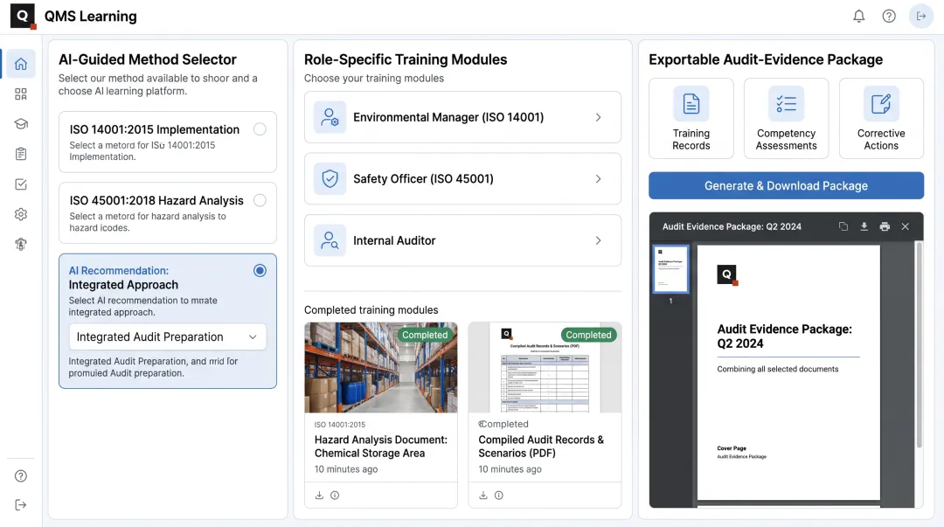
Task: Print the audit evidence package
Action: 885,226
